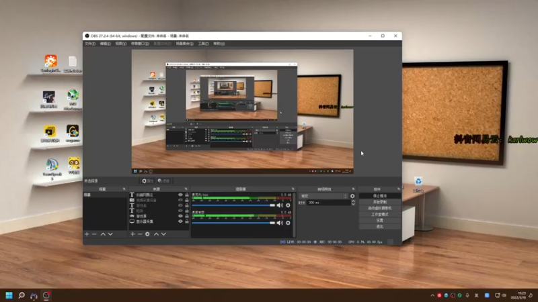
Task: Open Windows taskbar search
Action: point(22,295)
